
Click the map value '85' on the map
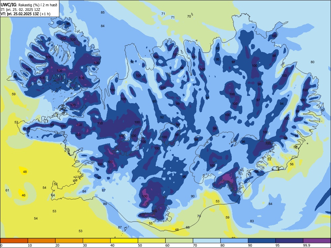click(103, 13)
